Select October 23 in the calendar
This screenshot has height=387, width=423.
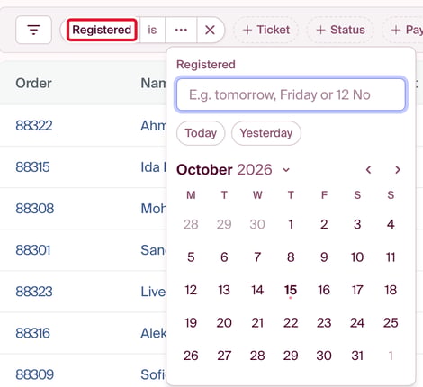[324, 323]
